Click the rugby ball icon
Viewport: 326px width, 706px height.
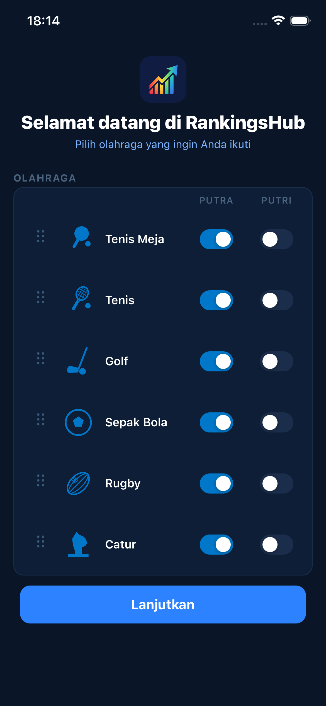(x=78, y=483)
